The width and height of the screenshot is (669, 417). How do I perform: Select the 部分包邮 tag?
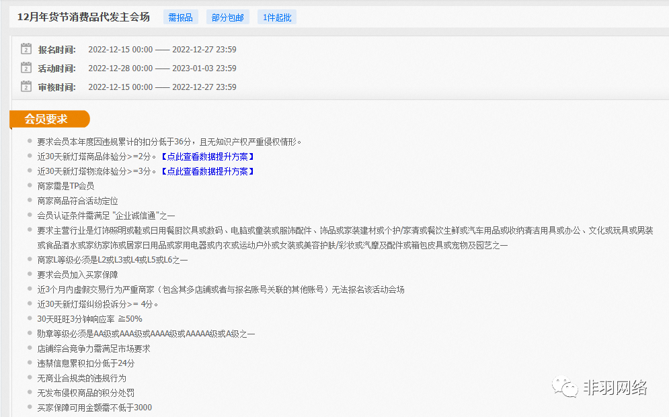pos(228,17)
